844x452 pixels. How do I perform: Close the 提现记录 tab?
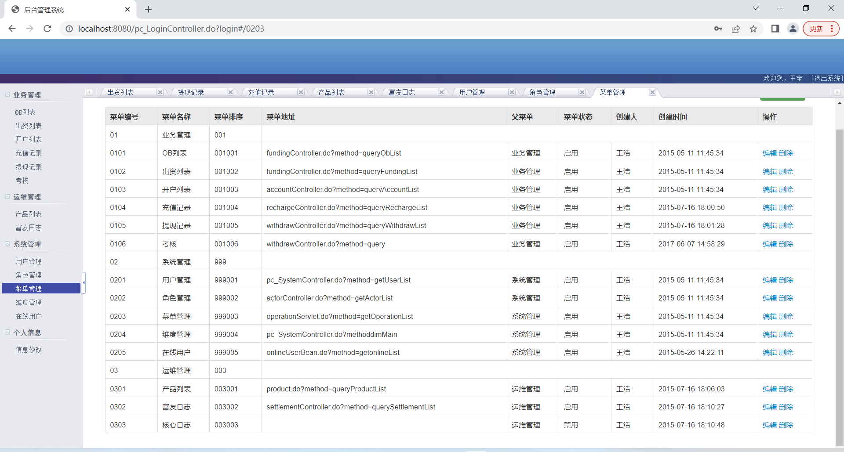pos(230,92)
